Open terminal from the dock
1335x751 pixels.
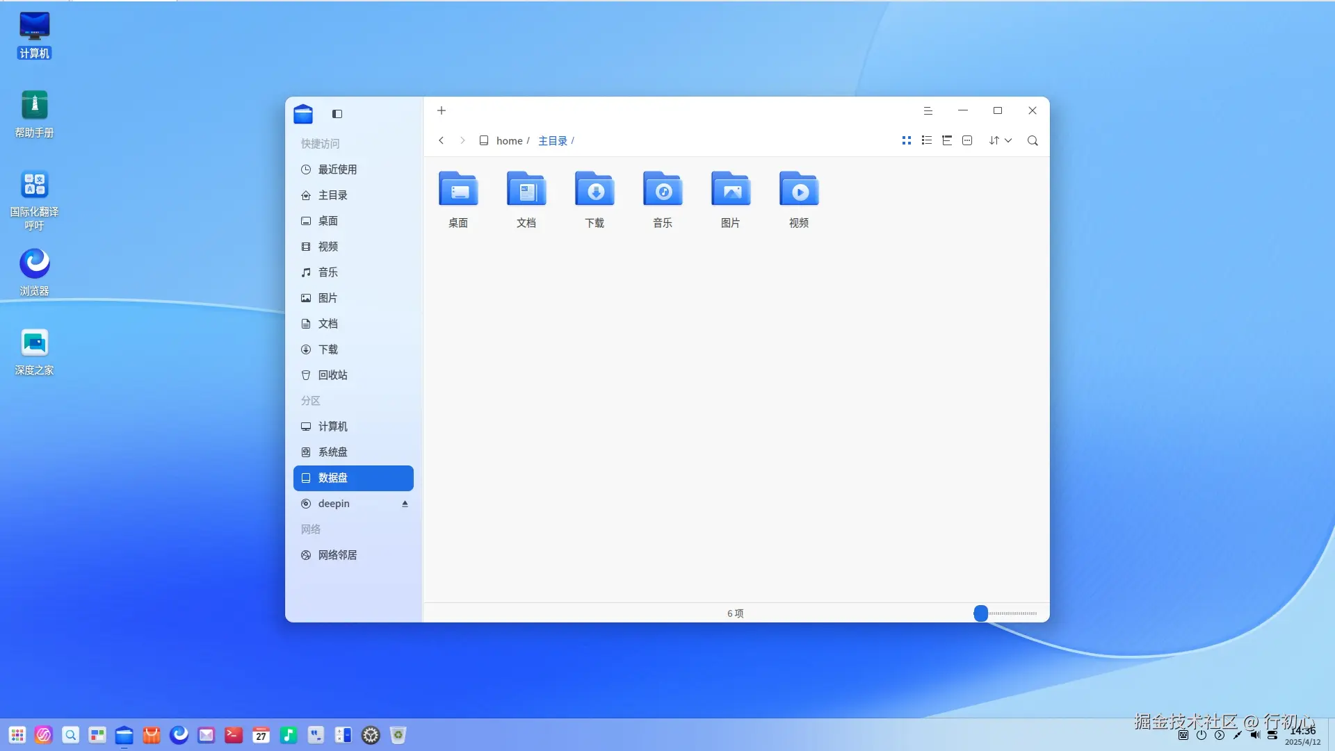click(x=234, y=735)
